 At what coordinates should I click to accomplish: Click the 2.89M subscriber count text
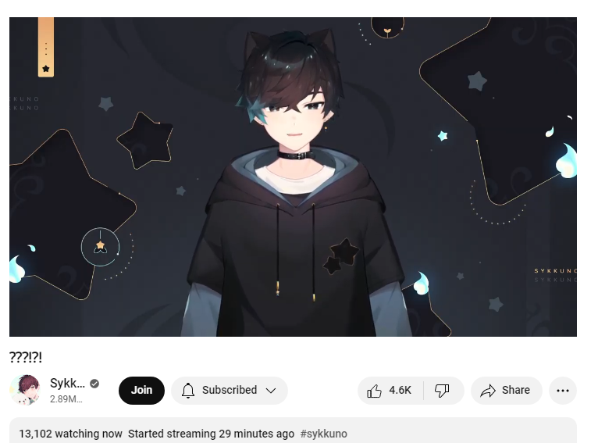point(66,399)
